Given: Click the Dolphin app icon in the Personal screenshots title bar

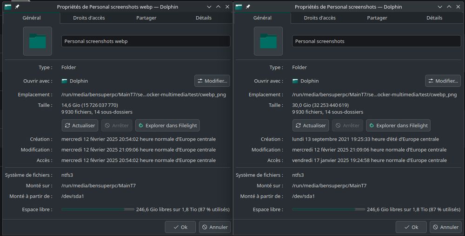Looking at the screenshot, I should pos(239,6).
